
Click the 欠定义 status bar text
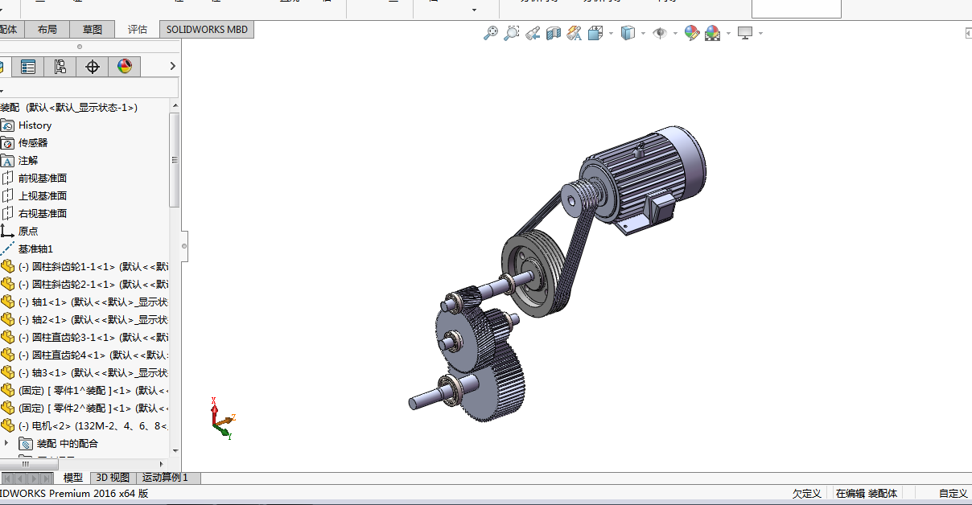[x=807, y=494]
